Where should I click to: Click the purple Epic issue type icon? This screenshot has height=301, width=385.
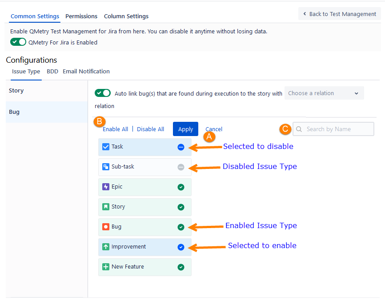coord(105,187)
